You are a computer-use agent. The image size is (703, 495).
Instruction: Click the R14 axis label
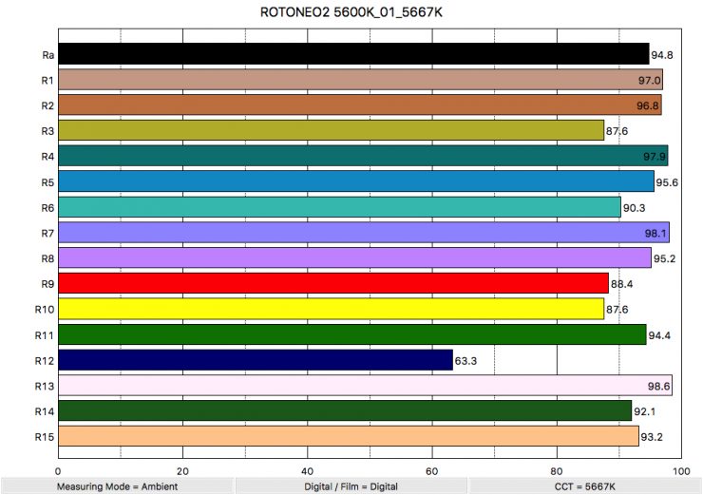tap(44, 411)
